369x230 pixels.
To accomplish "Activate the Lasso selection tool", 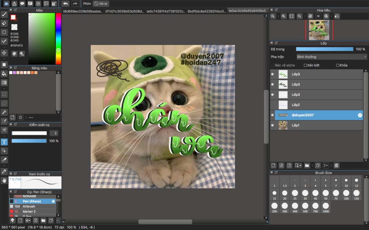I will point(4,103).
